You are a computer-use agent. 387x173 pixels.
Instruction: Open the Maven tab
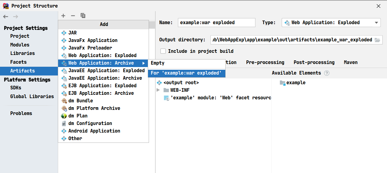[350, 62]
